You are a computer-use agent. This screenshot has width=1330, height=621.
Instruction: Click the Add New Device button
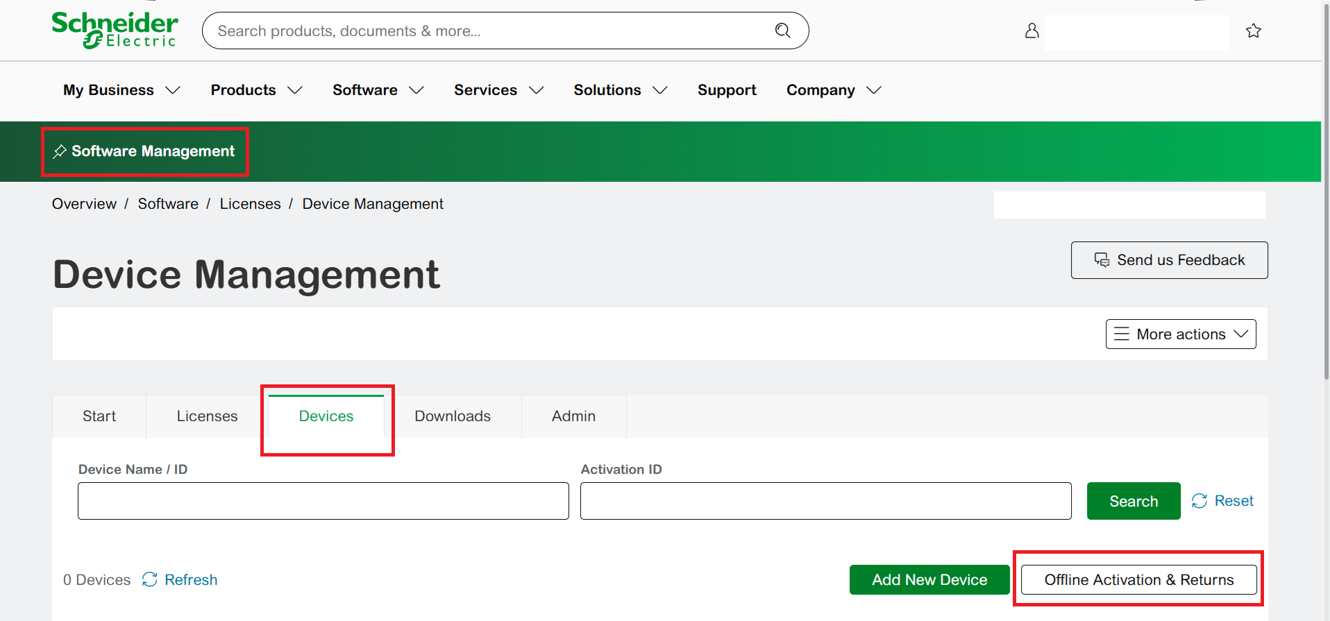click(x=929, y=579)
